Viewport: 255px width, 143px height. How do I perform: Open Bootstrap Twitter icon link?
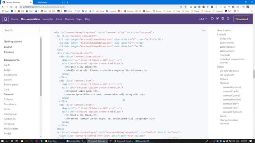click(218, 19)
